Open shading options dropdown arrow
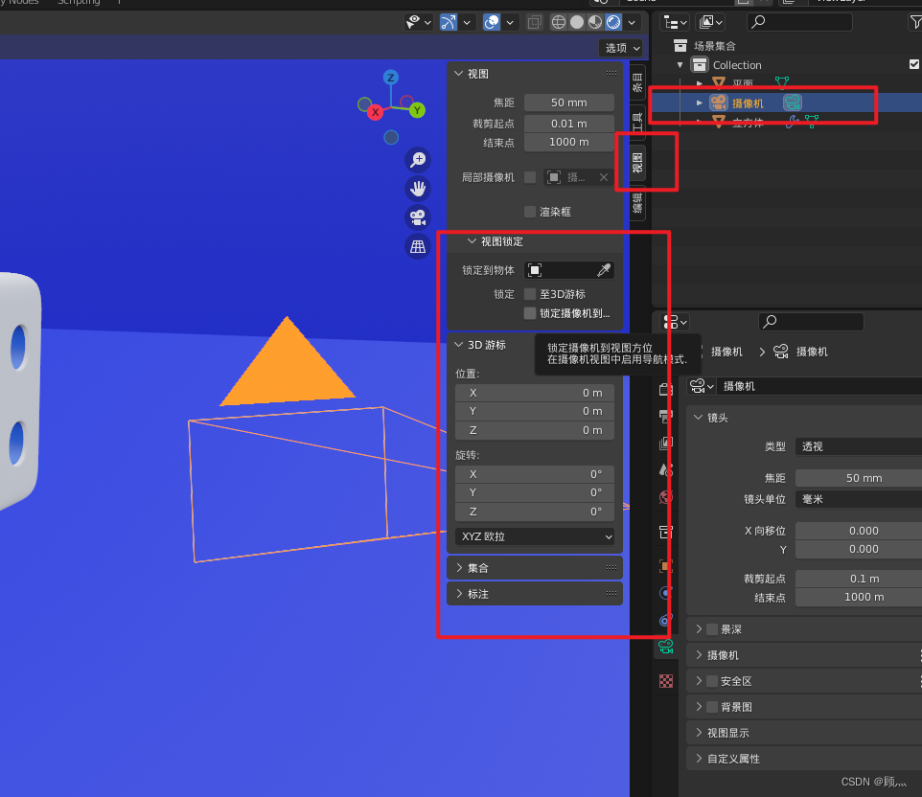Screen dimensions: 922x797 pyautogui.click(x=632, y=23)
